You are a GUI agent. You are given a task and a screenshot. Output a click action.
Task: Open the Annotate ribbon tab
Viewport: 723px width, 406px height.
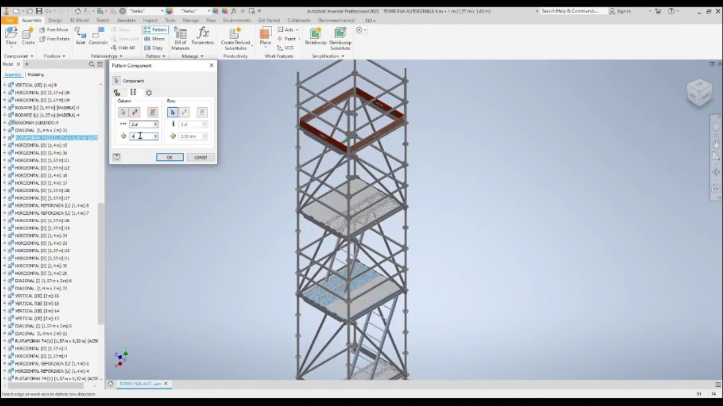(126, 20)
